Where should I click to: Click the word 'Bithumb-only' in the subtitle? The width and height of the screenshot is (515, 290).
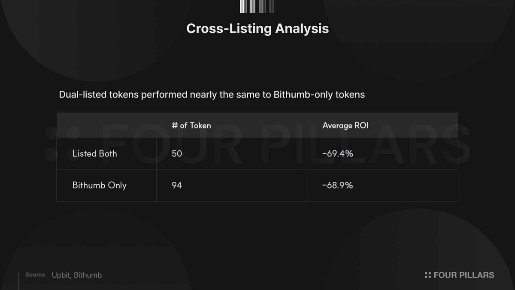[300, 95]
